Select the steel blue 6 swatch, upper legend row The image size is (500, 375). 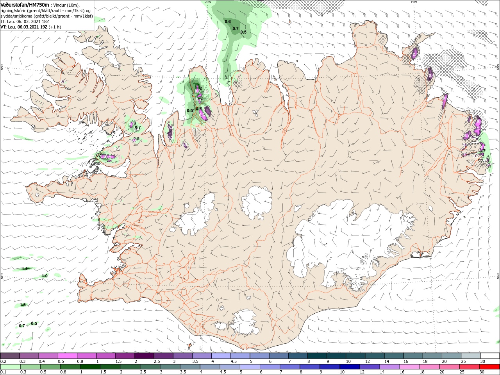279,356
